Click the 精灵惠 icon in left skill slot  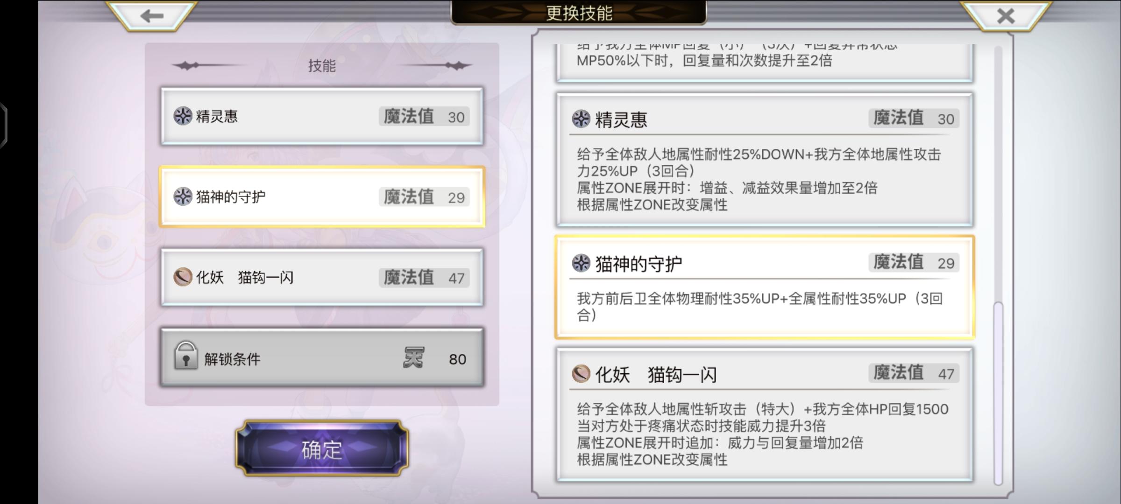click(183, 116)
